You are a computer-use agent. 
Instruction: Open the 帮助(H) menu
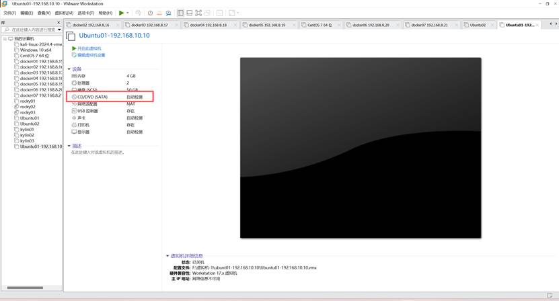[106, 13]
